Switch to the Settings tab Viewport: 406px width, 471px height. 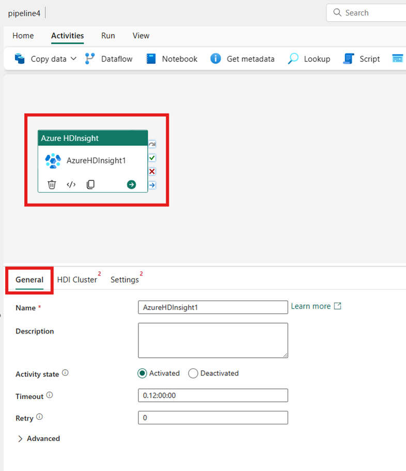coord(124,280)
